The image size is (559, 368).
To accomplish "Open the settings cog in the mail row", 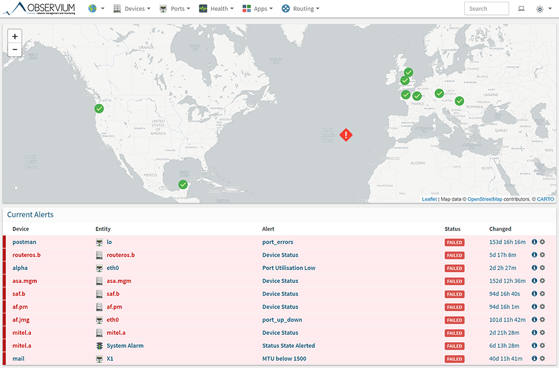I will [x=542, y=358].
